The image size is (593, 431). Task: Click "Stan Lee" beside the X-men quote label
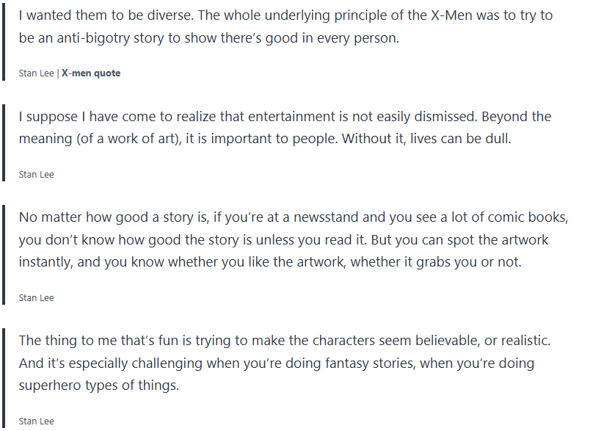coord(37,73)
